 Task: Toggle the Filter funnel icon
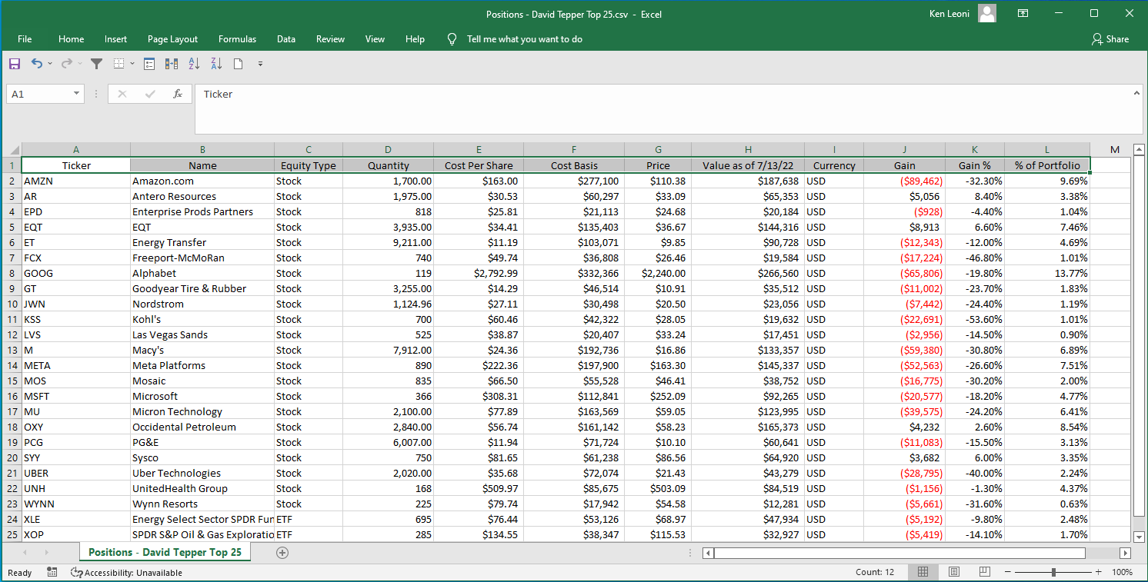[96, 64]
